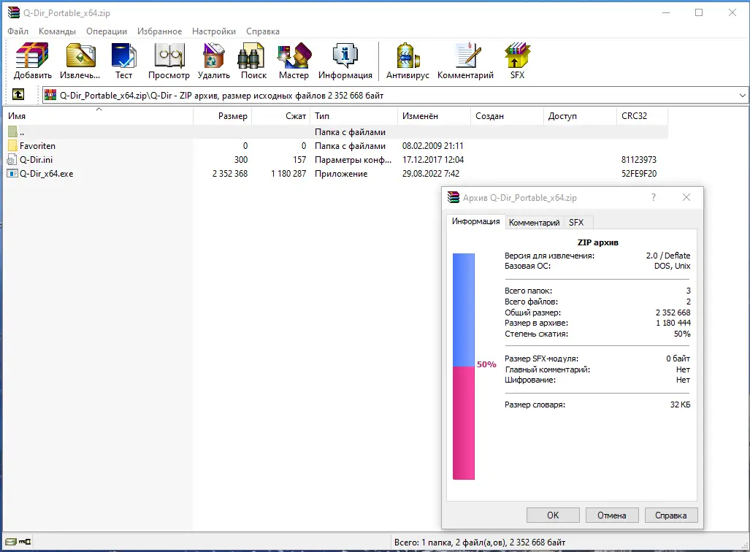Image resolution: width=750 pixels, height=552 pixels.
Task: Click the WinRAR icon in dialog title bar
Action: tap(454, 197)
